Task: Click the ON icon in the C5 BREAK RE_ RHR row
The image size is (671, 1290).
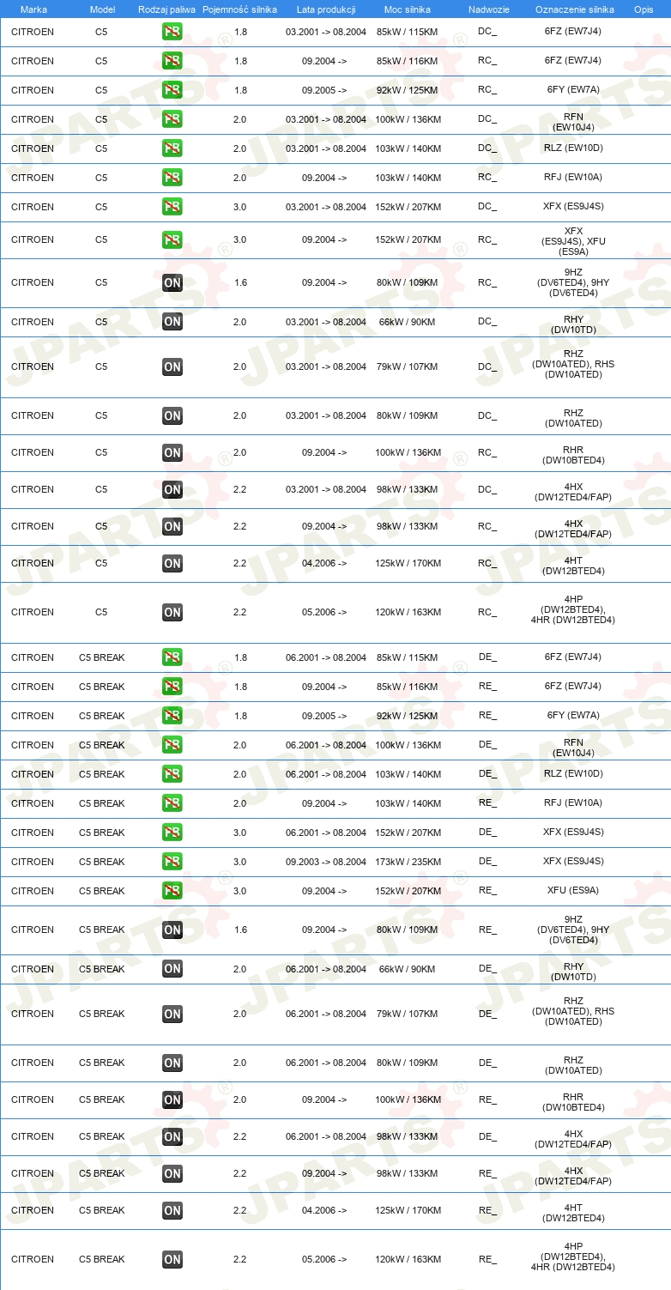Action: 172,1099
